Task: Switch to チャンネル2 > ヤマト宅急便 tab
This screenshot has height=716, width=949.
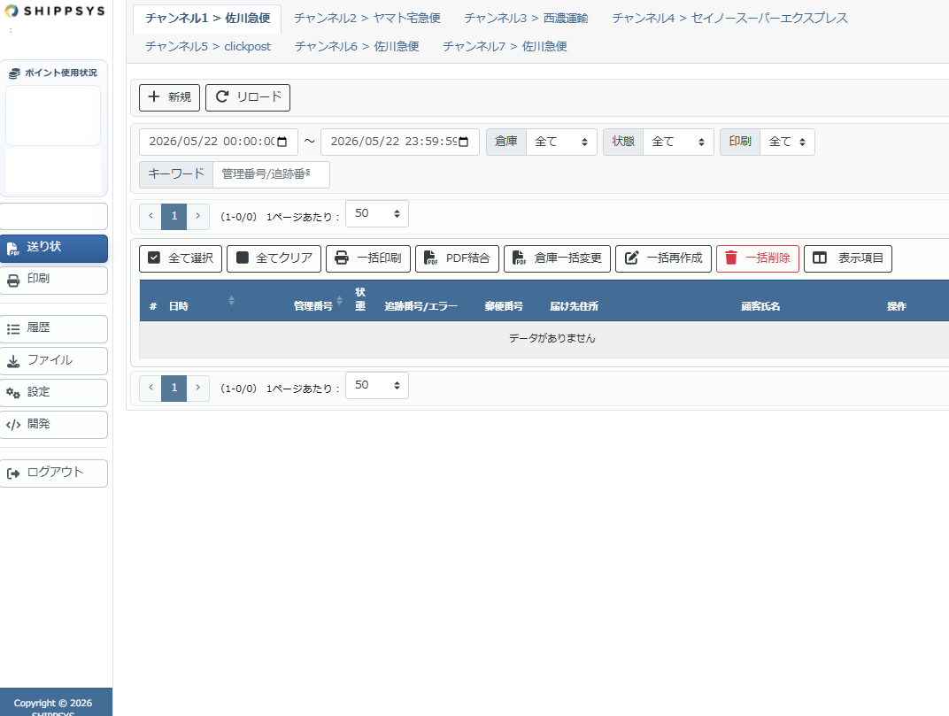Action: point(366,19)
